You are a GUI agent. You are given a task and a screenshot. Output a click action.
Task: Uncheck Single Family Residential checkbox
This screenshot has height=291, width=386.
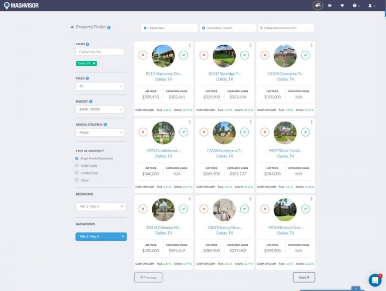pyautogui.click(x=77, y=158)
